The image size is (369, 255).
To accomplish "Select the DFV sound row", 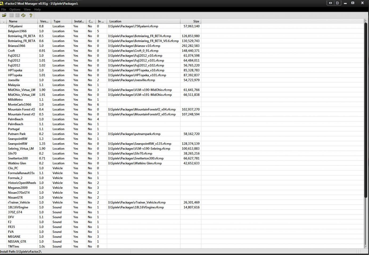I will tap(101, 217).
